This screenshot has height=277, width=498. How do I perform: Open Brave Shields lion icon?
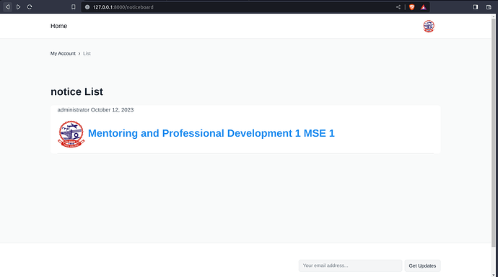point(412,7)
